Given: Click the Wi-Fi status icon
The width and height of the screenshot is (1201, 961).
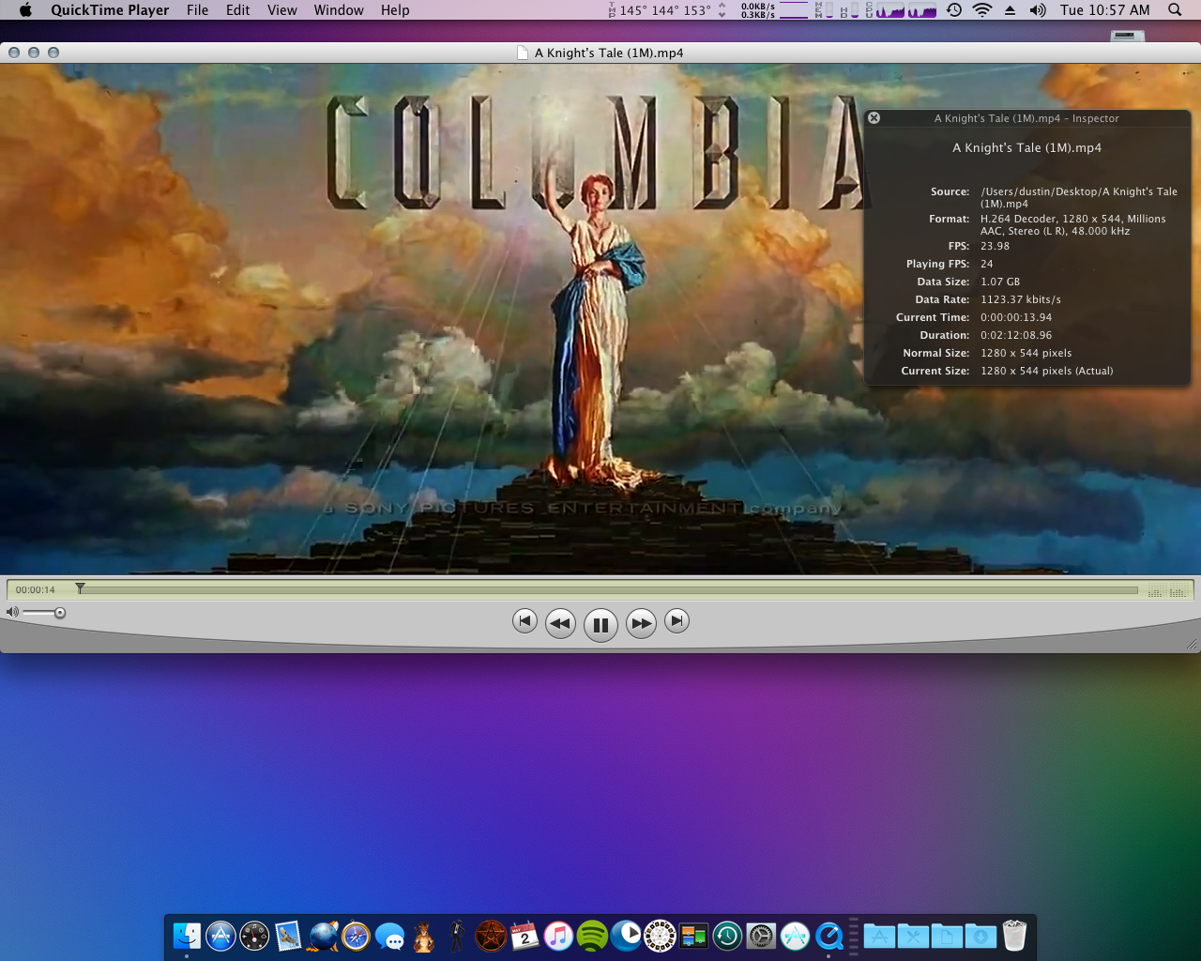Looking at the screenshot, I should (982, 10).
